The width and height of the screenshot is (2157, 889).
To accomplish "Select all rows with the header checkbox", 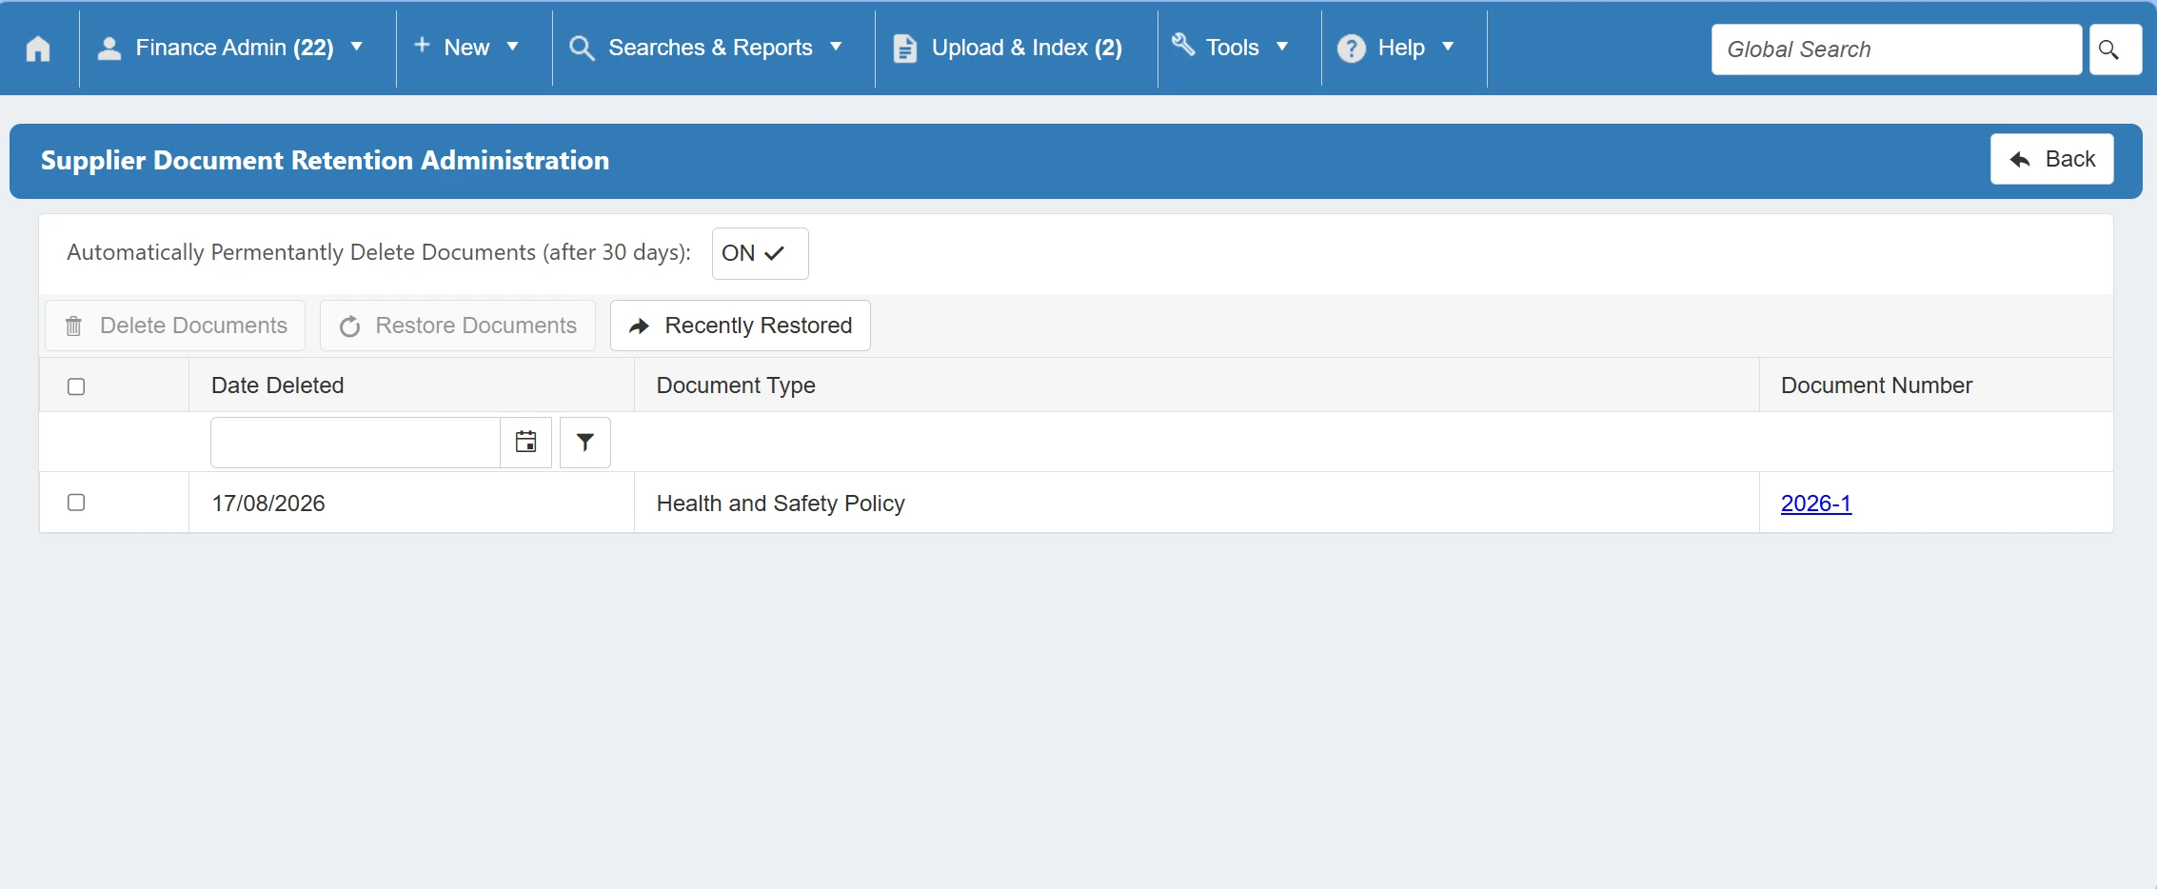I will [76, 386].
